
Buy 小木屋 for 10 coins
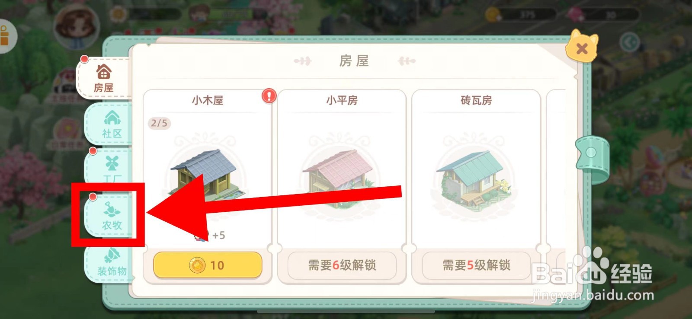208,265
